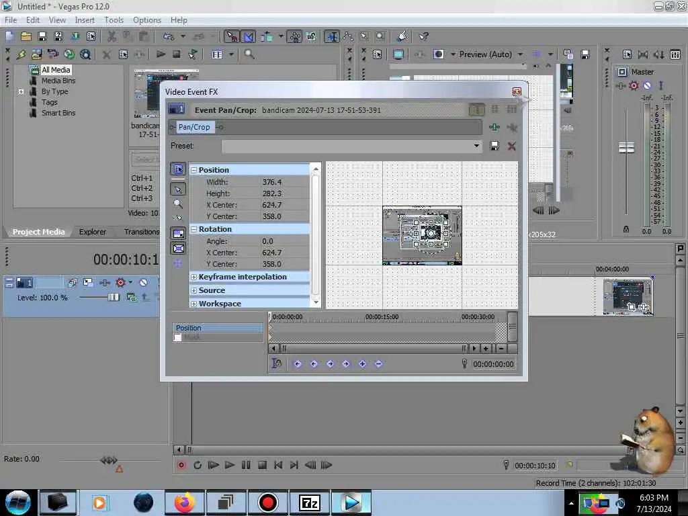Screen dimensions: 688x516
Task: Select the Pan/Crop plug-in chain button
Action: pyautogui.click(x=194, y=127)
